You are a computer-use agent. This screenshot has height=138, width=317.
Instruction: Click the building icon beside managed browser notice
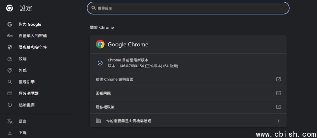coord(98,121)
